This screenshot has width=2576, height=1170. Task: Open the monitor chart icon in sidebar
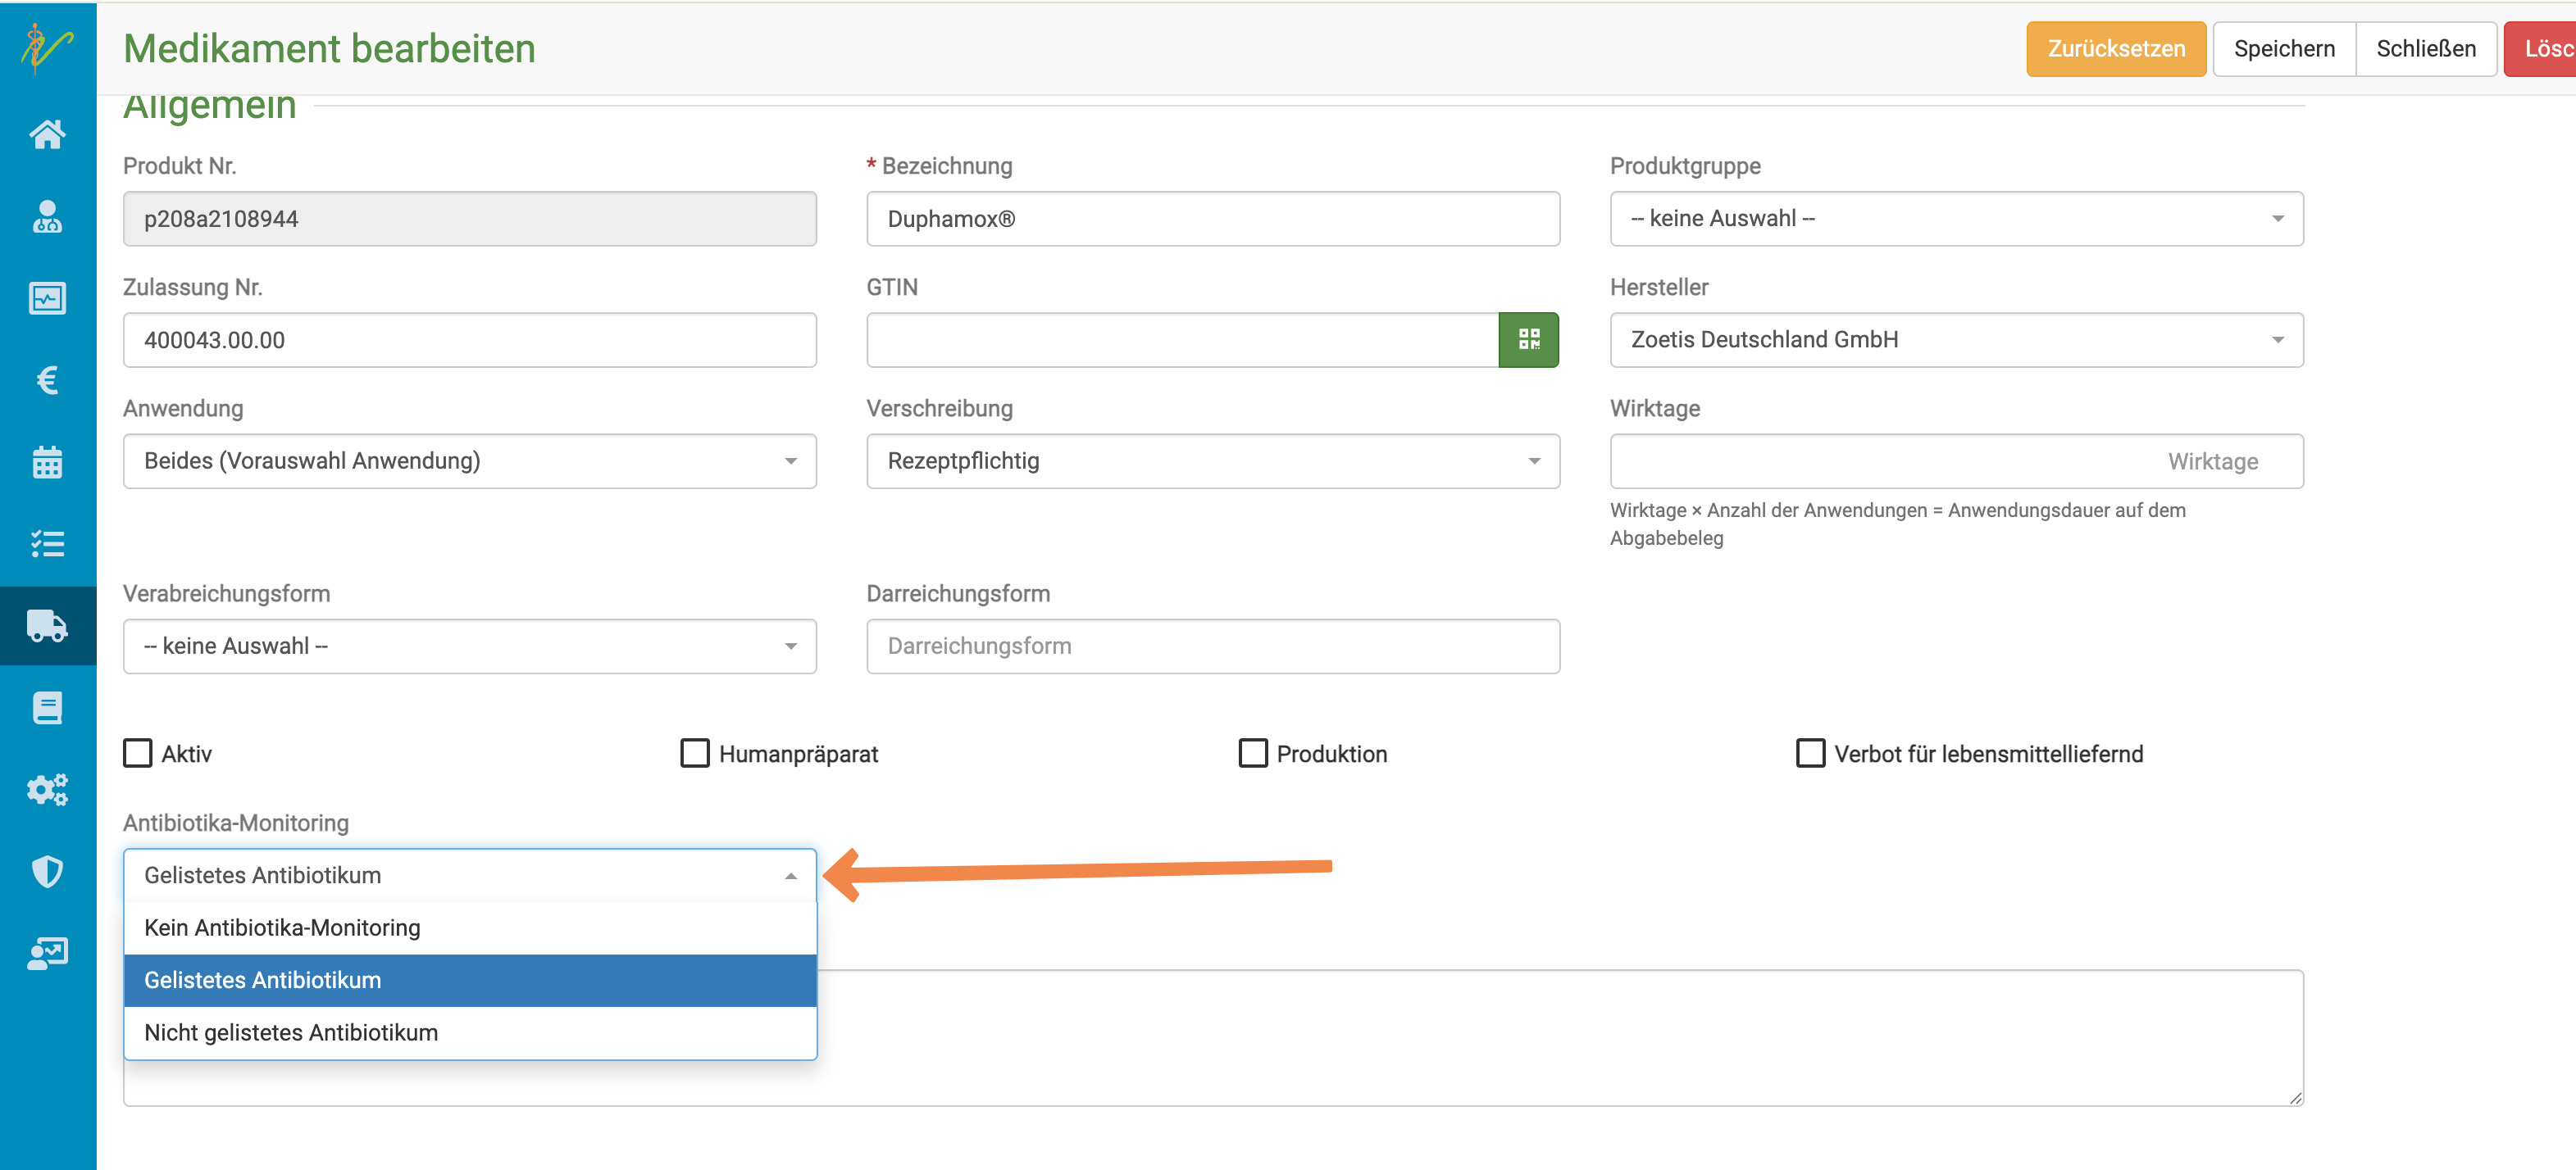47,297
